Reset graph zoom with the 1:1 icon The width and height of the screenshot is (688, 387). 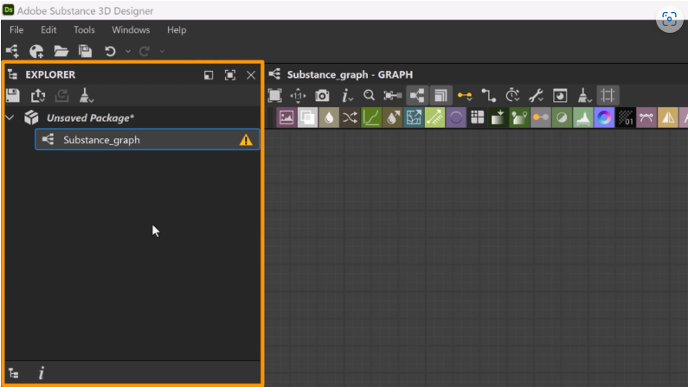tap(298, 95)
